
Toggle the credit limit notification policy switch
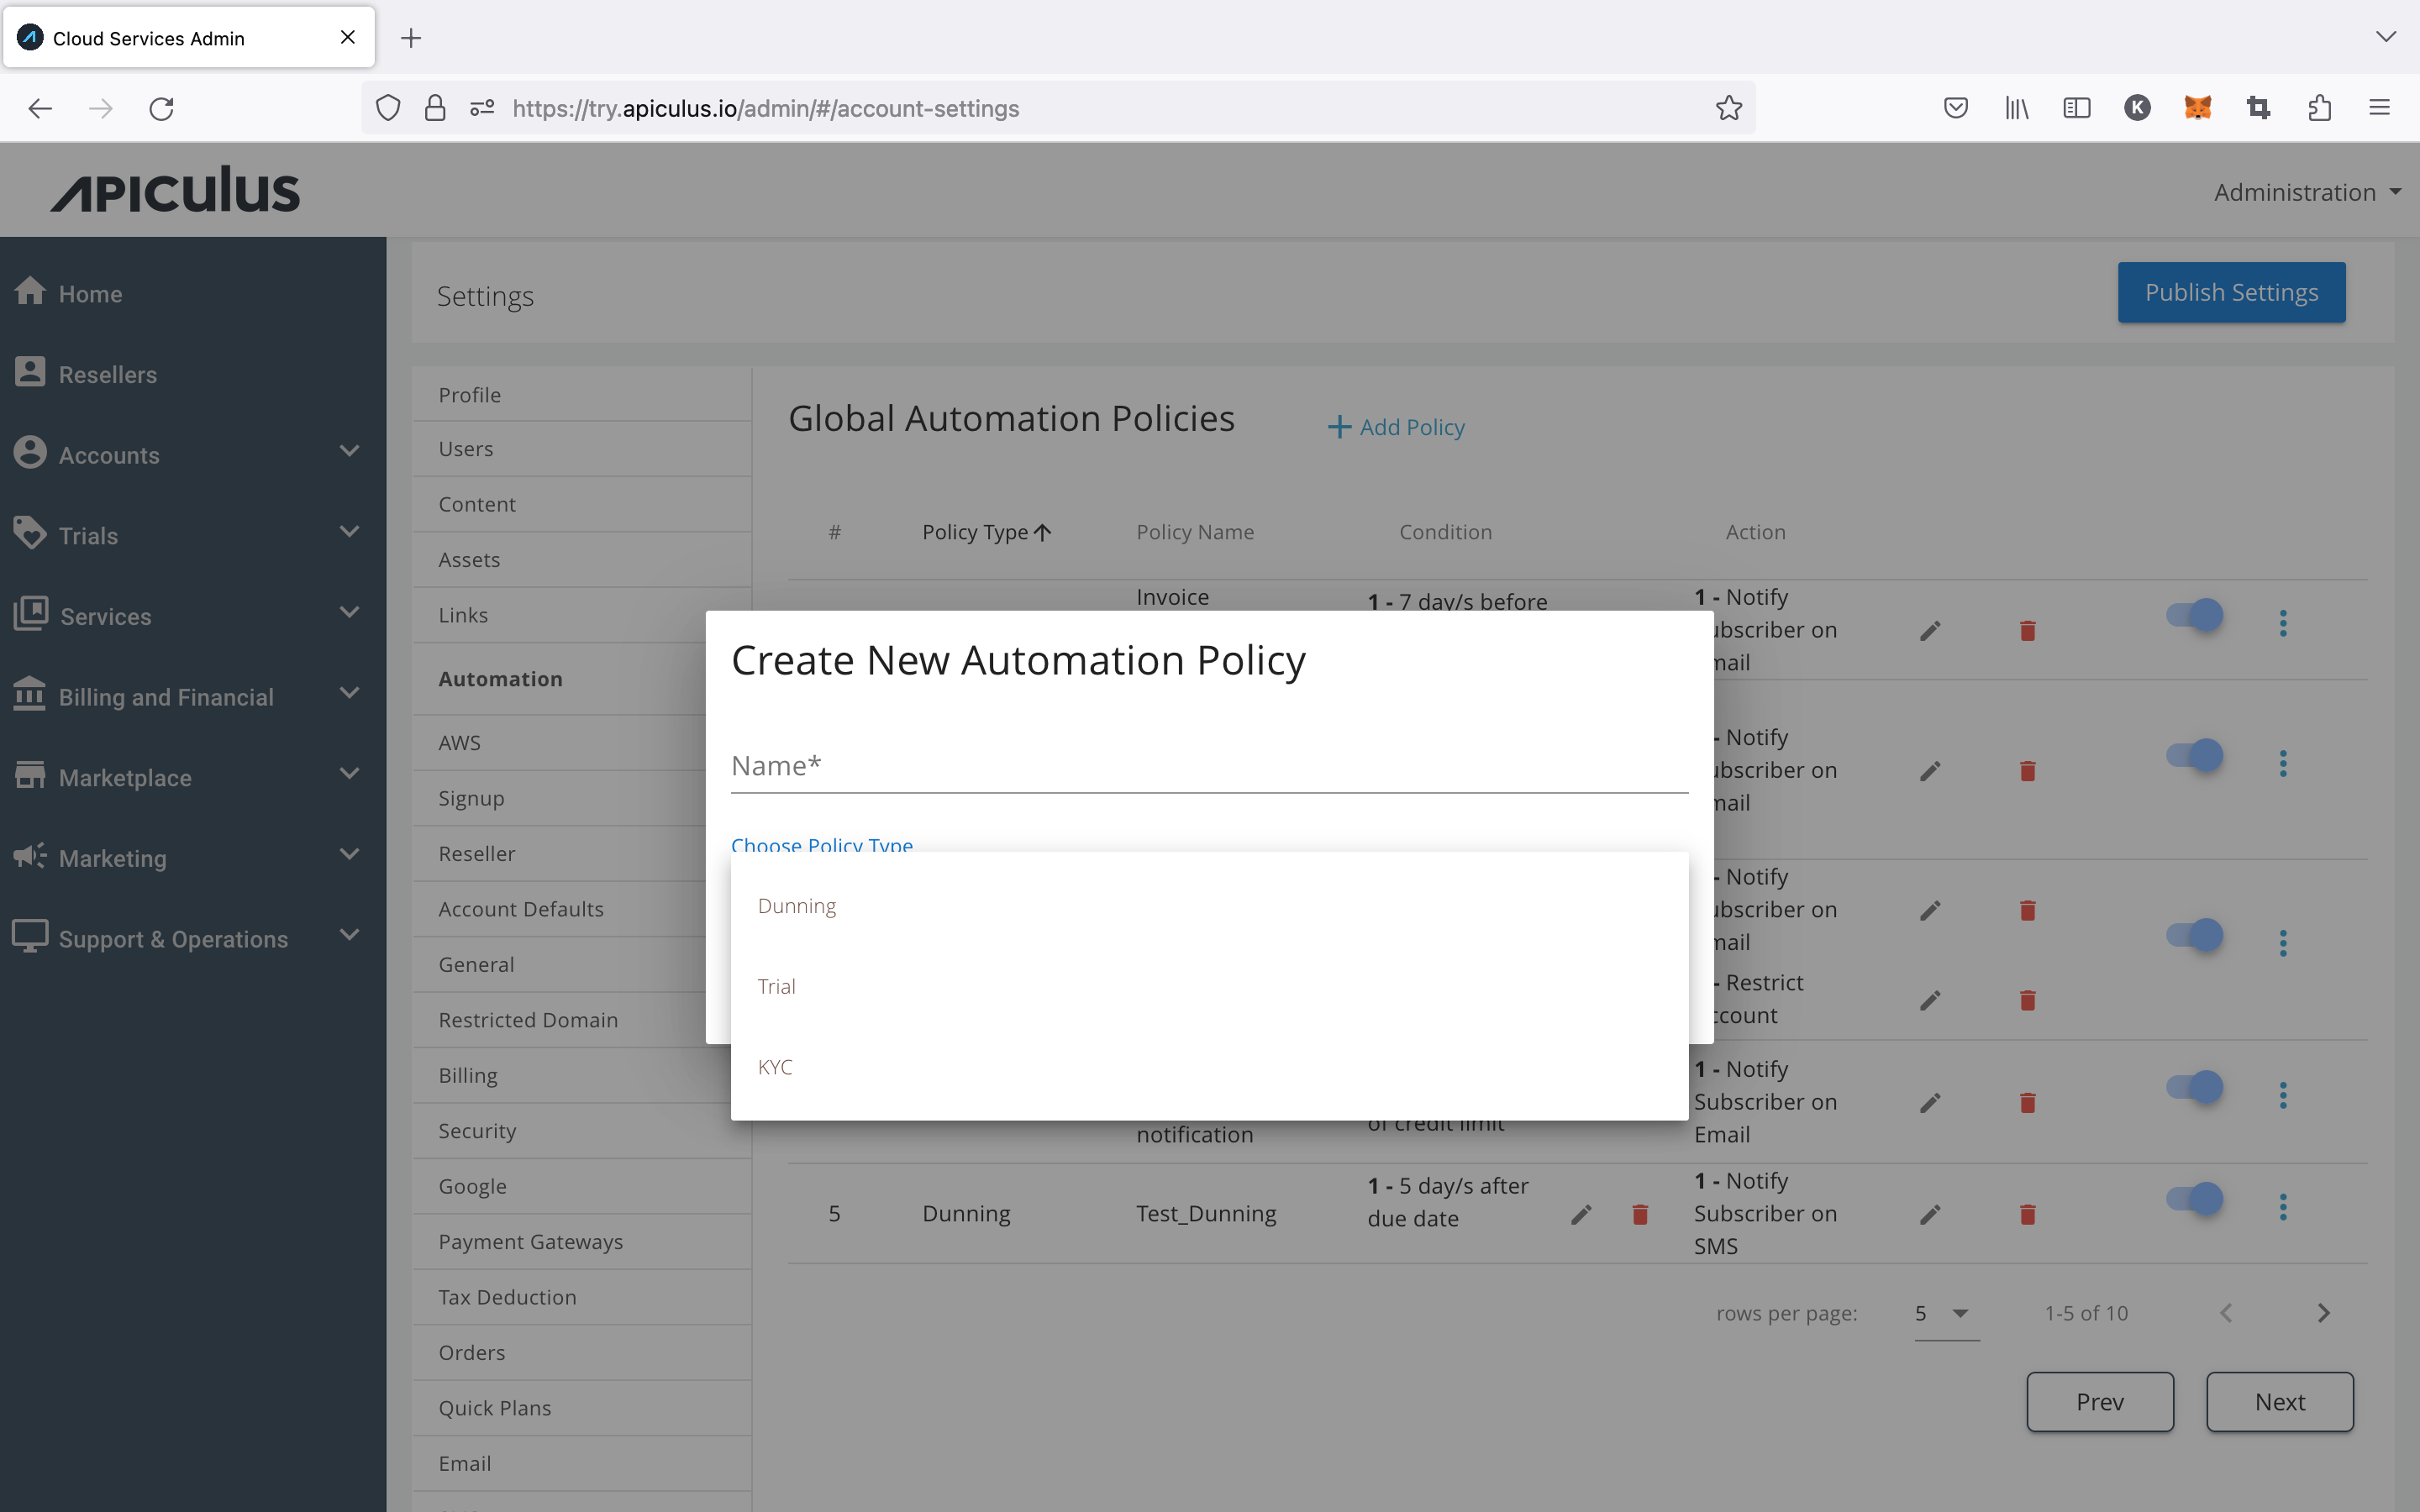(2195, 1086)
